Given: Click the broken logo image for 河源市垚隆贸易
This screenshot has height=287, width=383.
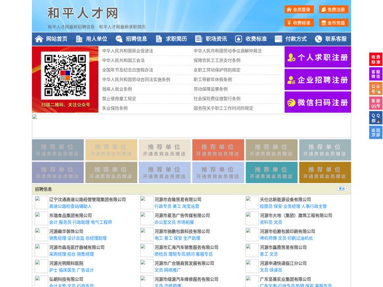Looking at the screenshot, I should [x=146, y=202].
